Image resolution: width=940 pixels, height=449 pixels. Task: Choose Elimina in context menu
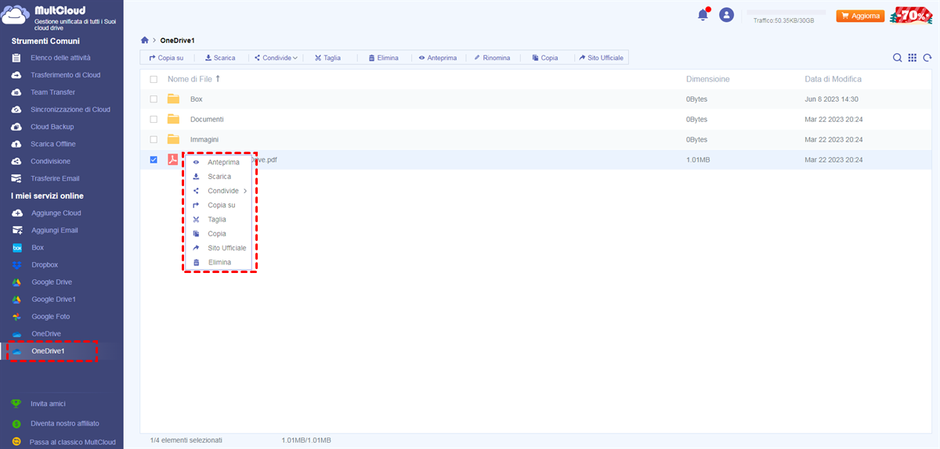tap(219, 262)
